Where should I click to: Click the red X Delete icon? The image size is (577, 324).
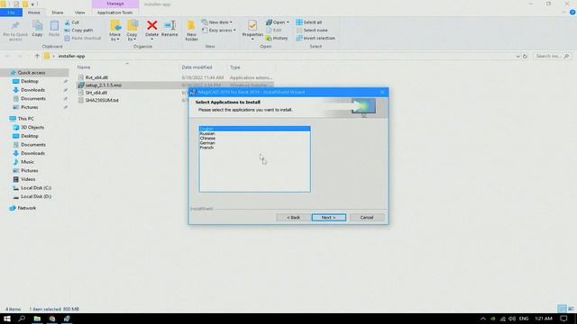(152, 25)
